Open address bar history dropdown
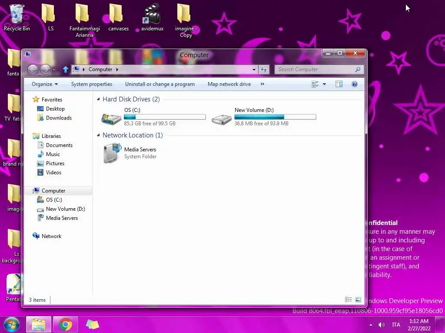The height and width of the screenshot is (333, 445). (x=254, y=69)
